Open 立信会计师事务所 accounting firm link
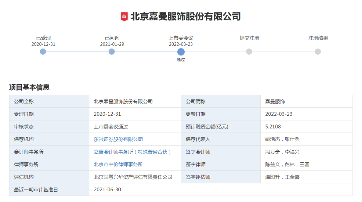Image resolution: width=362 pixels, height=202 pixels. point(132,152)
